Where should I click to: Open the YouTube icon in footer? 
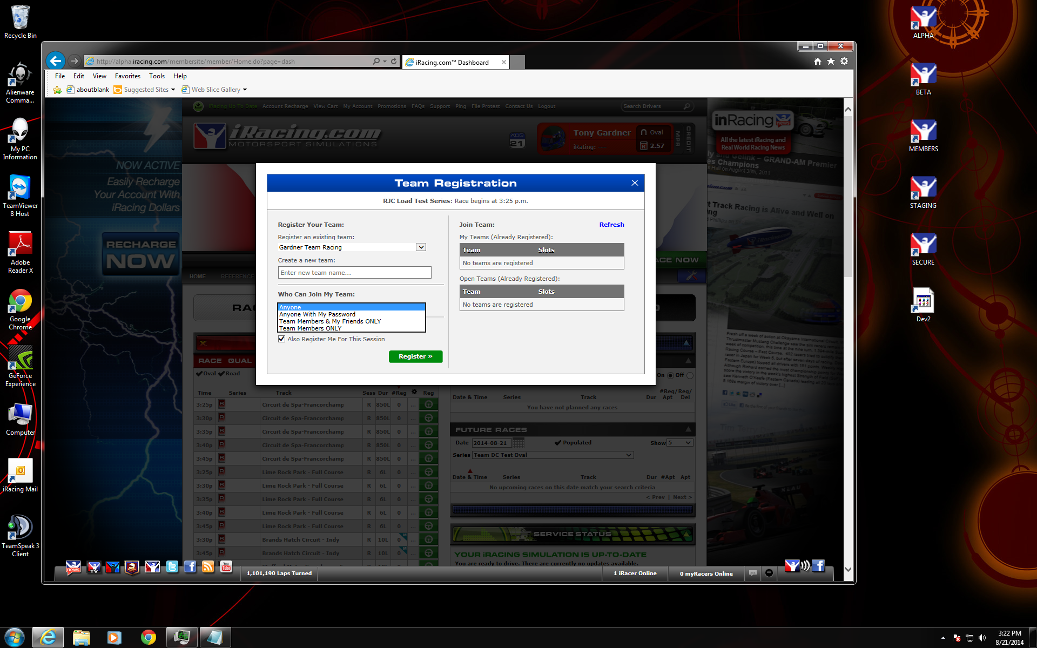(226, 566)
